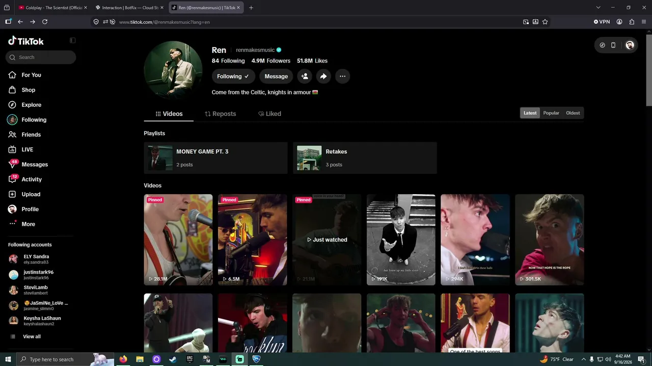Image resolution: width=652 pixels, height=366 pixels.
Task: Open the Retakes playlist
Action: click(x=365, y=158)
